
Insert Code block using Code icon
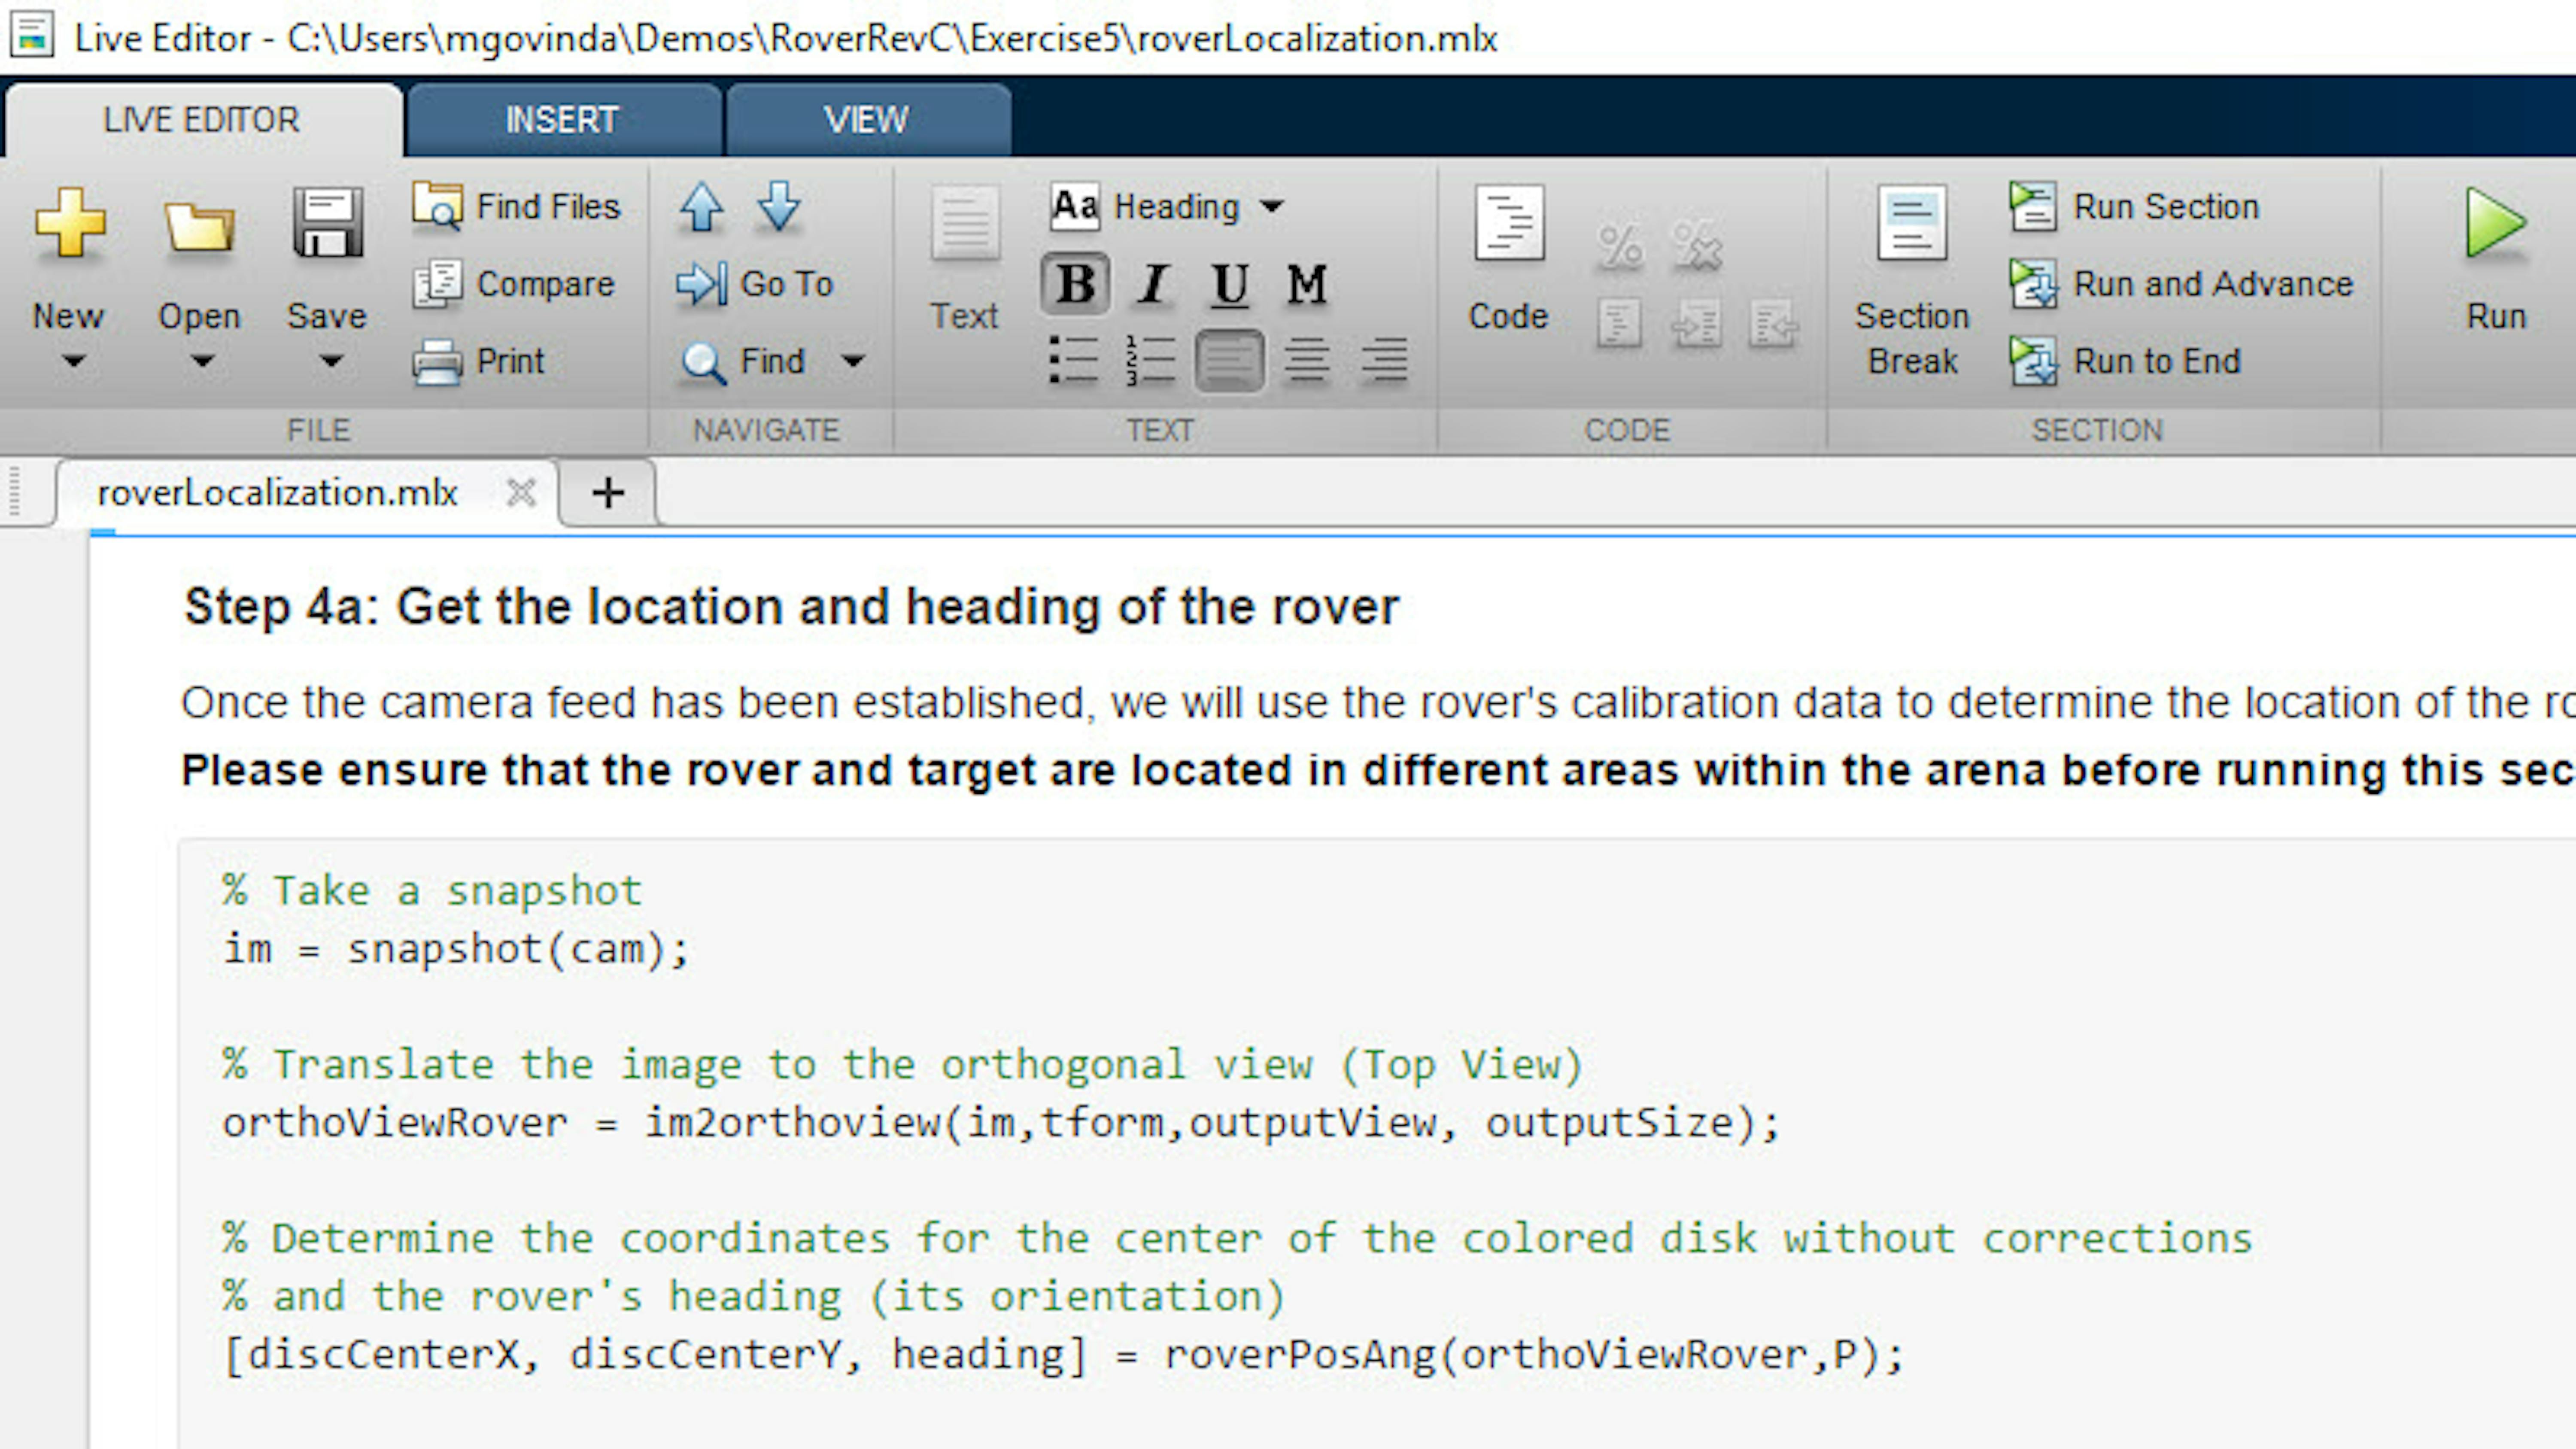[1509, 222]
